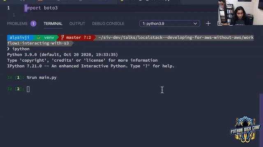Click the webcam video thumbnail
This screenshot has width=263, height=147.
click(240, 13)
